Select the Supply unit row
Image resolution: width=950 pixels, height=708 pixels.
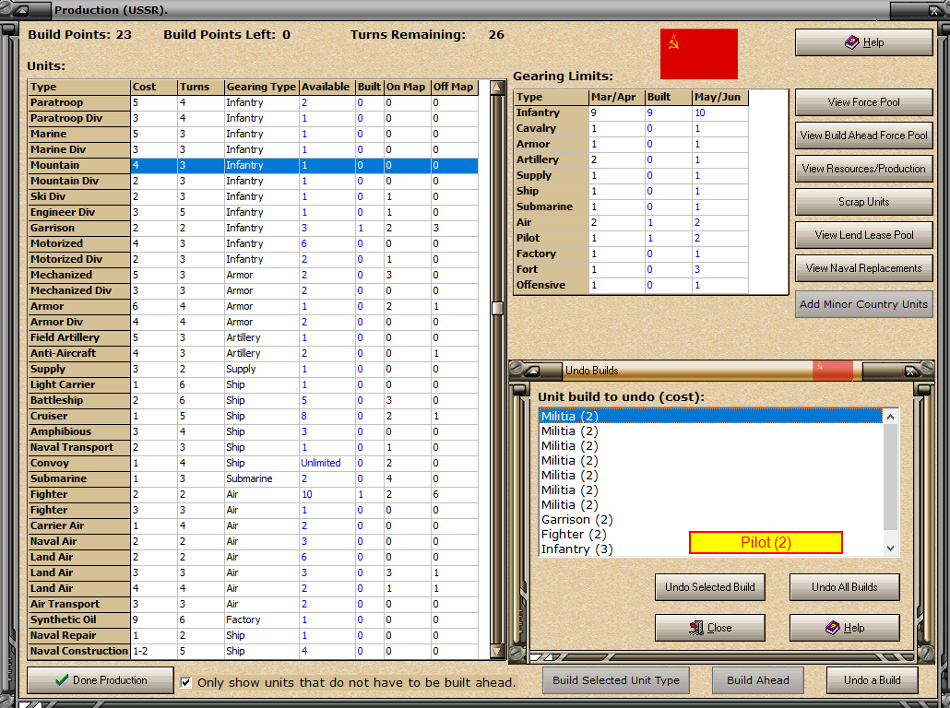point(254,369)
